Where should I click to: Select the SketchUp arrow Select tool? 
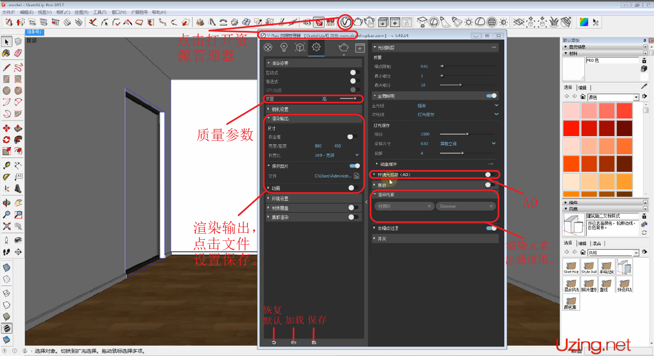pyautogui.click(x=7, y=42)
